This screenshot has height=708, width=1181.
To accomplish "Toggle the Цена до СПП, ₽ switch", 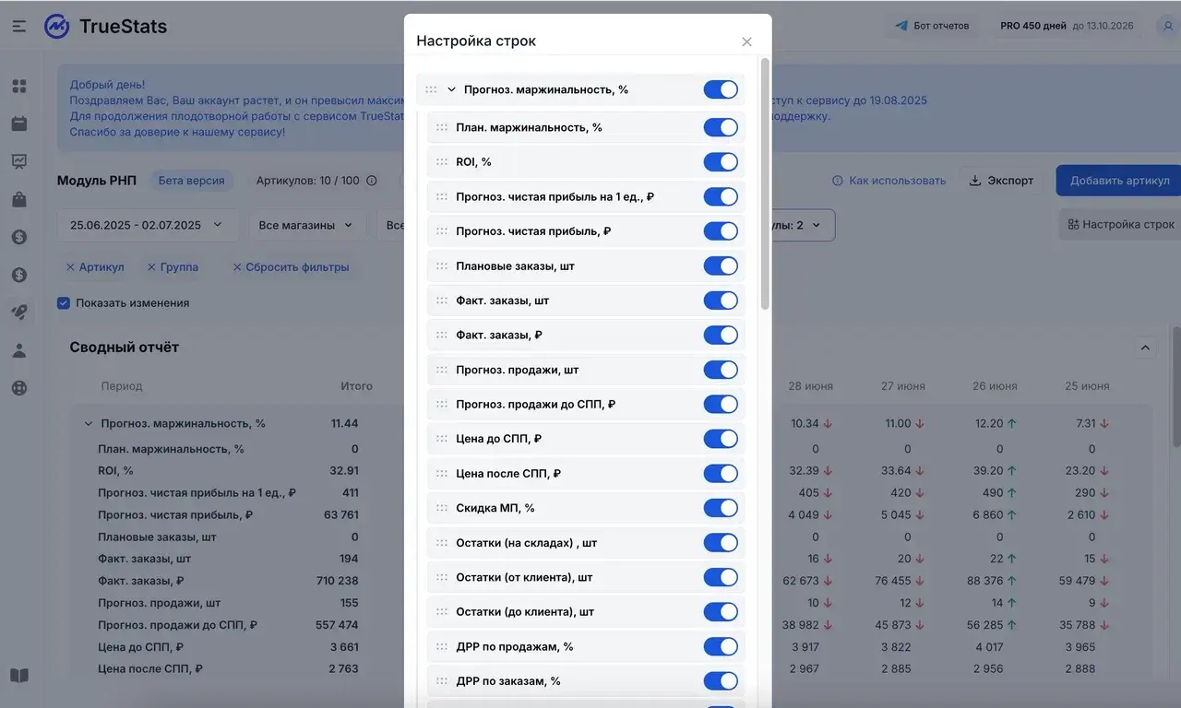I will click(721, 439).
